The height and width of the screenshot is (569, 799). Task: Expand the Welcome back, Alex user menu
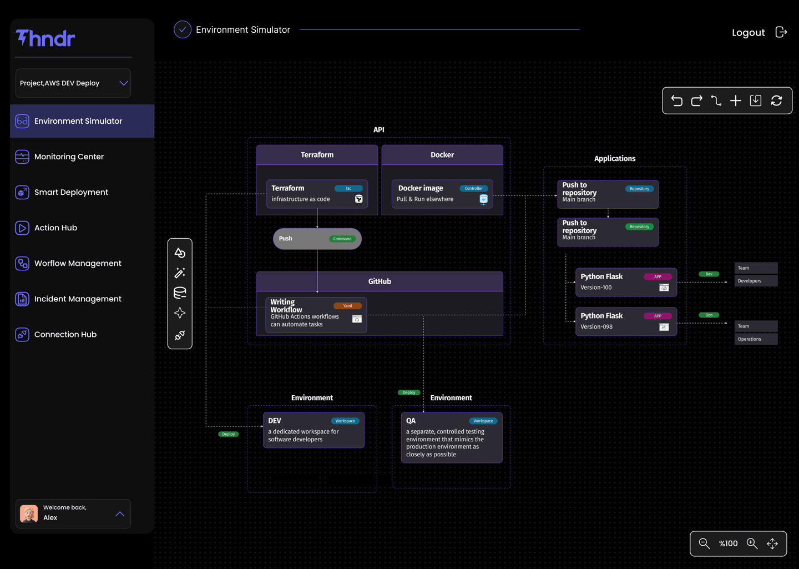tap(73, 513)
